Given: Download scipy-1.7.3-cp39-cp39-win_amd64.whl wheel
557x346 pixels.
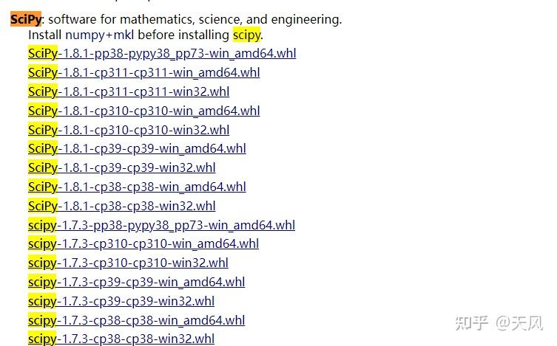Looking at the screenshot, I should point(136,283).
